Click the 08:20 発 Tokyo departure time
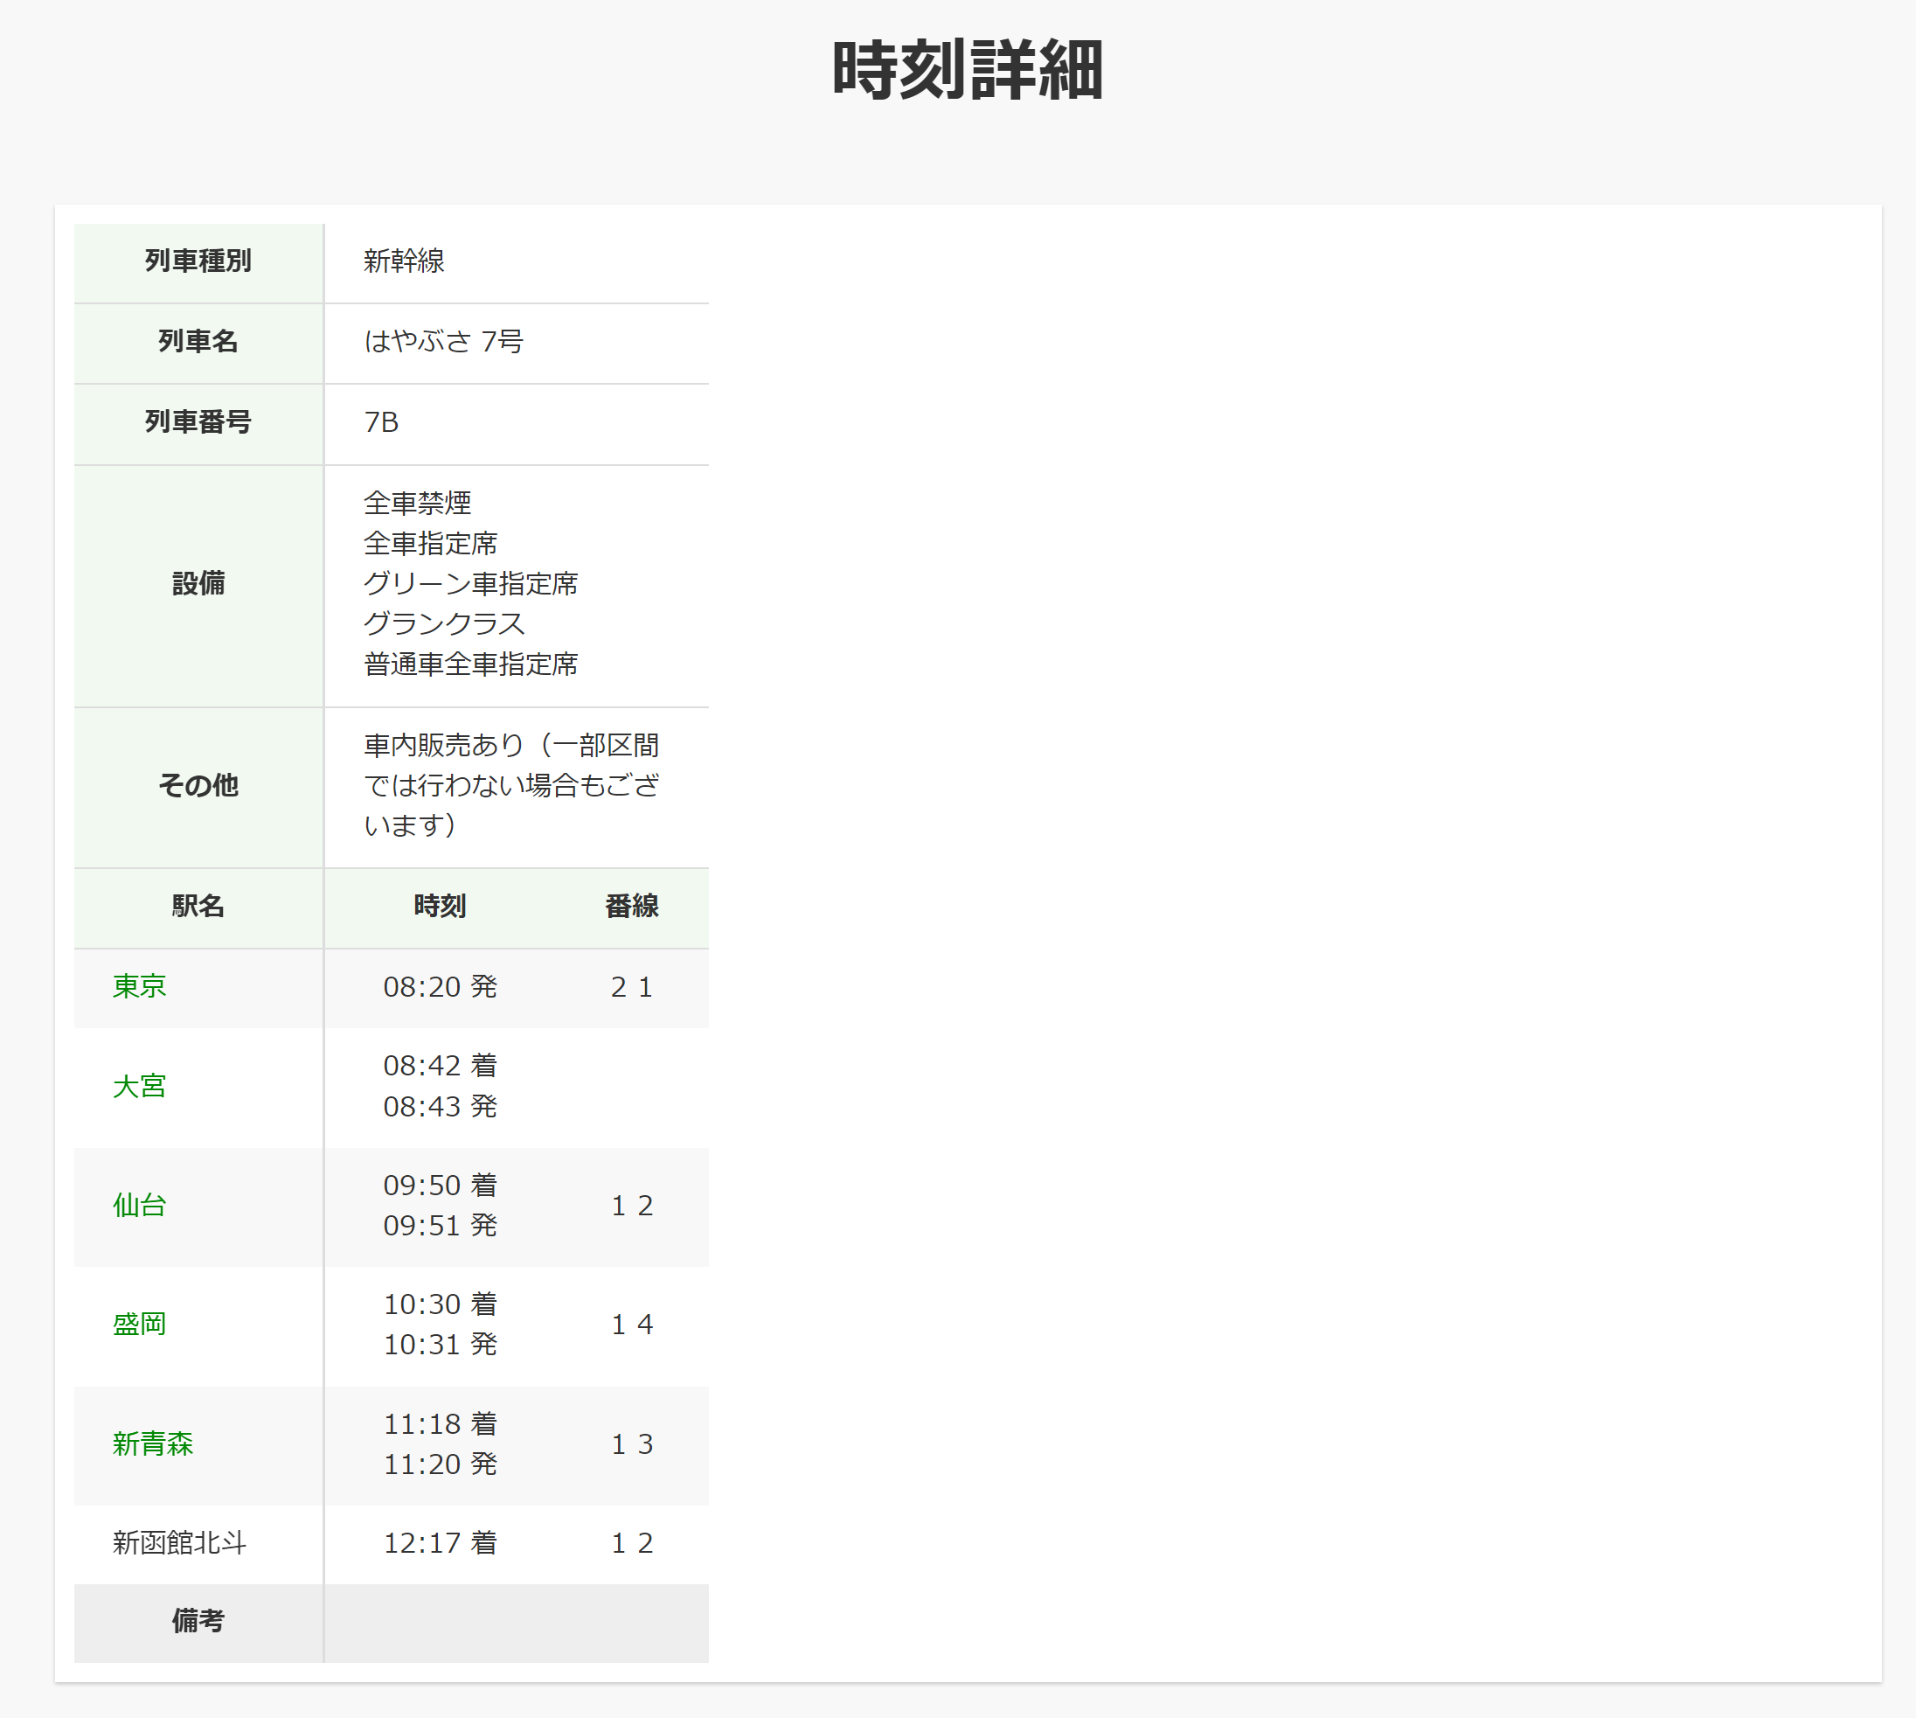The image size is (1916, 1718). click(x=440, y=987)
